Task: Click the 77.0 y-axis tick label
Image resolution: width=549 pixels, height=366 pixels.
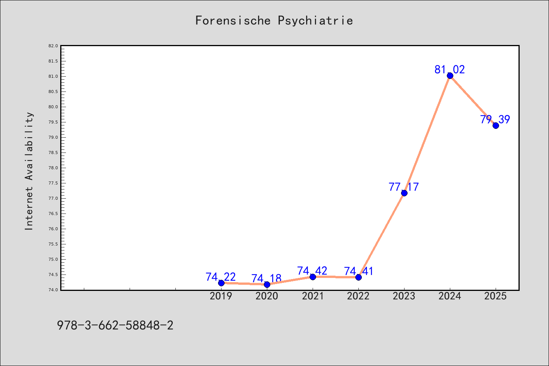Action: [x=53, y=198]
